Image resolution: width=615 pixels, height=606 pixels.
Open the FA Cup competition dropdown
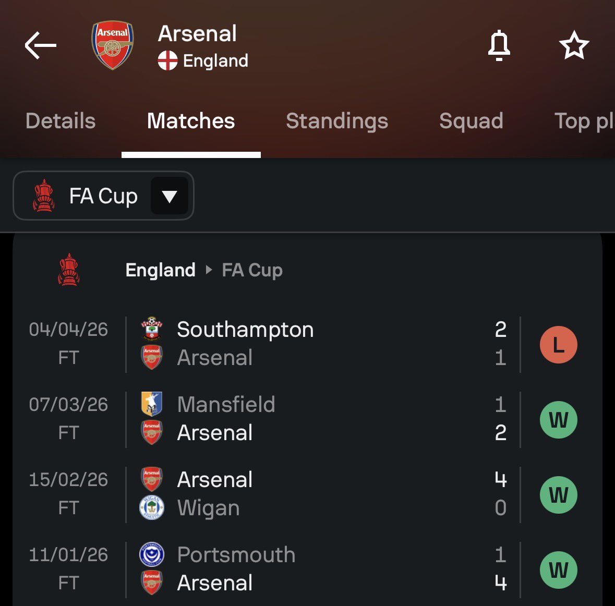point(104,196)
